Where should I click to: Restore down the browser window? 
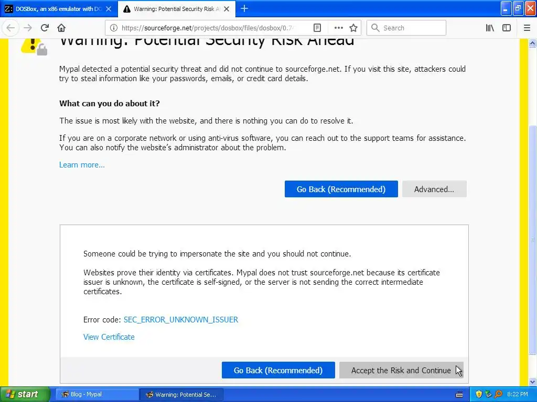point(518,8)
